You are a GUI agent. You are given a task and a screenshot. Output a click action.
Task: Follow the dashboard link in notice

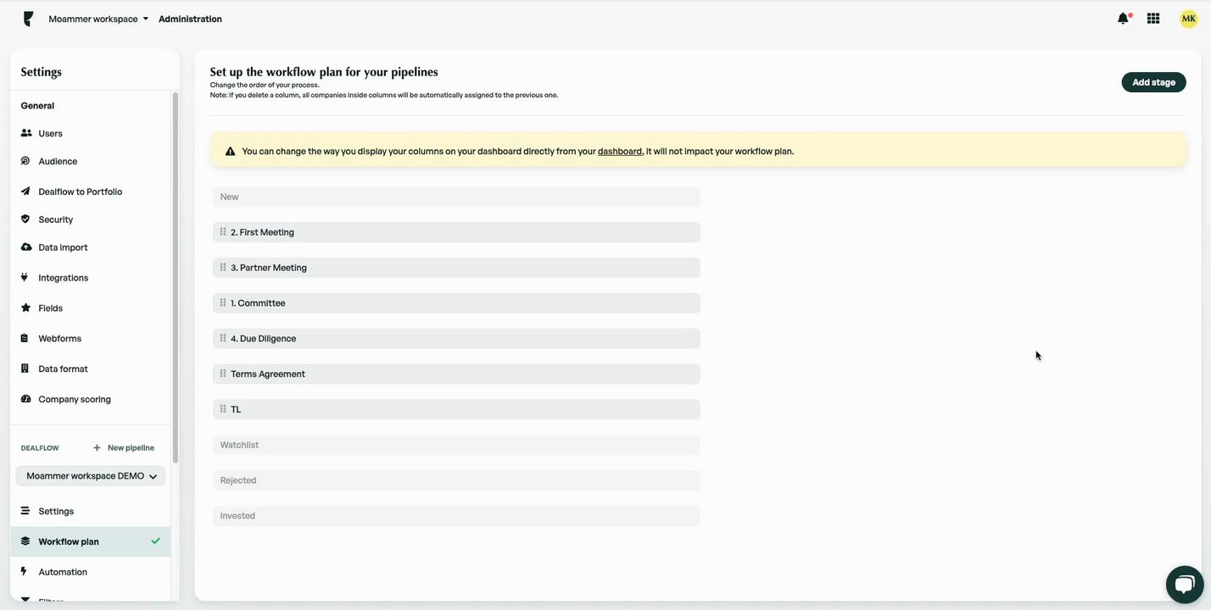619,152
